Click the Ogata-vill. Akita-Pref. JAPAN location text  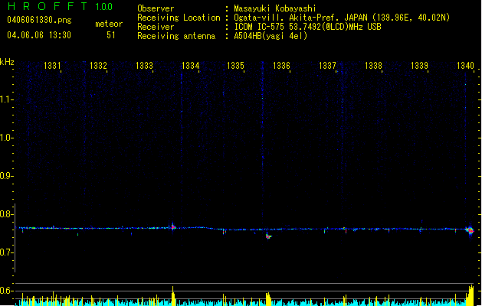342,18
